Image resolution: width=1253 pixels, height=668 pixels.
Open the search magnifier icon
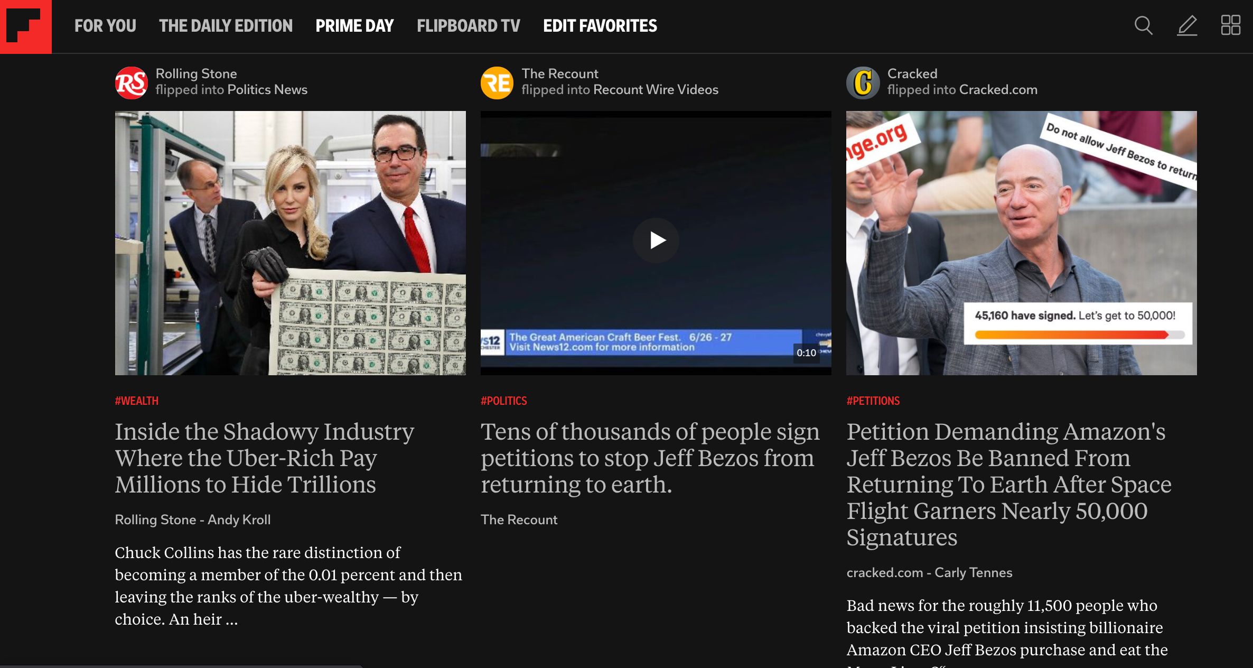(x=1144, y=25)
